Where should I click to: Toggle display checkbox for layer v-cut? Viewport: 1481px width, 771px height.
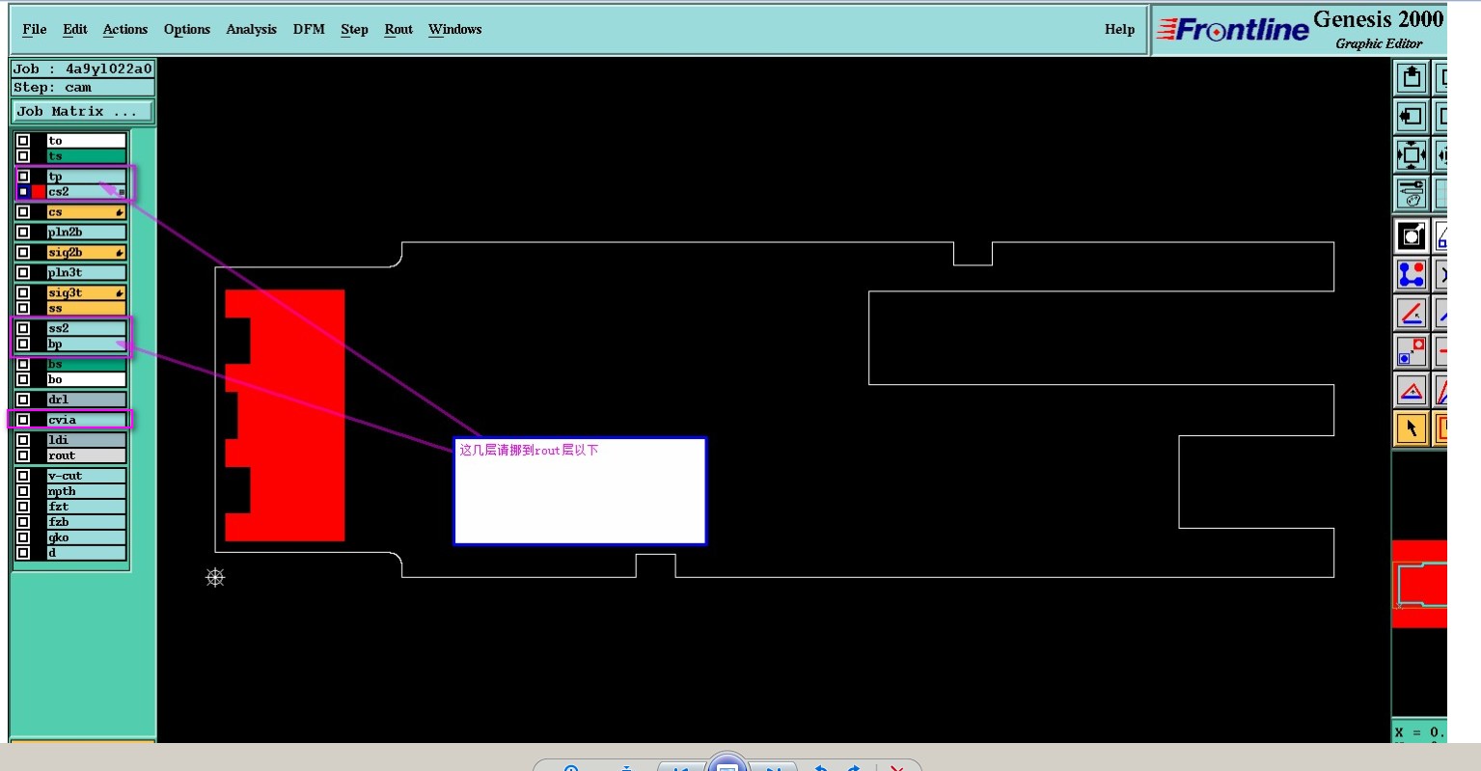point(23,476)
